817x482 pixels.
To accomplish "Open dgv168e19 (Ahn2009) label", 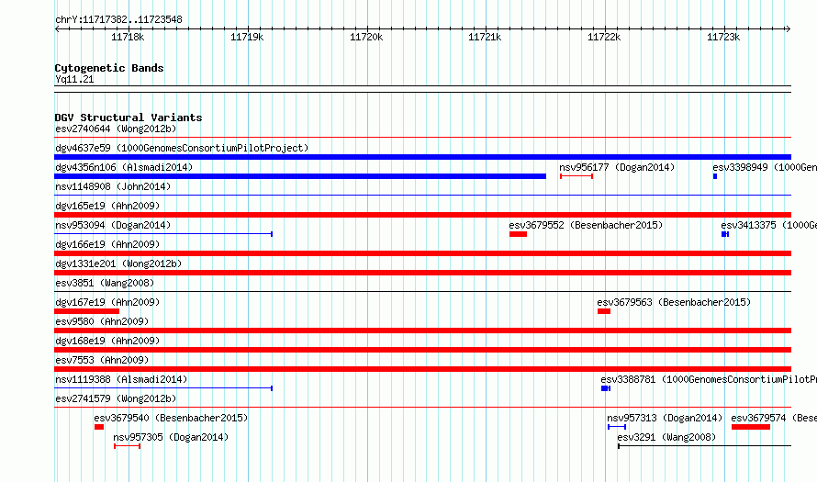I will point(107,341).
